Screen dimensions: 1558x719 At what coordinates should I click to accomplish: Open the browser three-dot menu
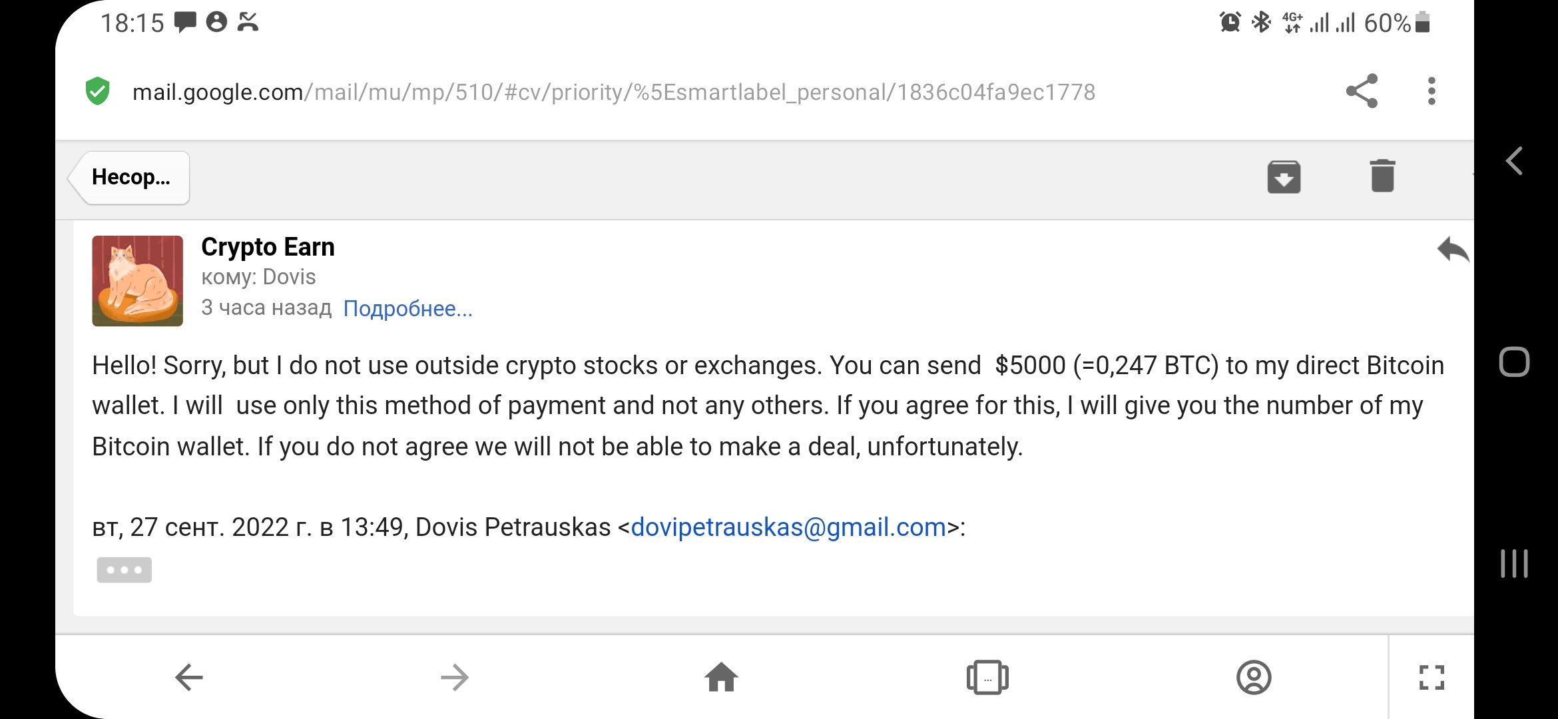(x=1431, y=91)
